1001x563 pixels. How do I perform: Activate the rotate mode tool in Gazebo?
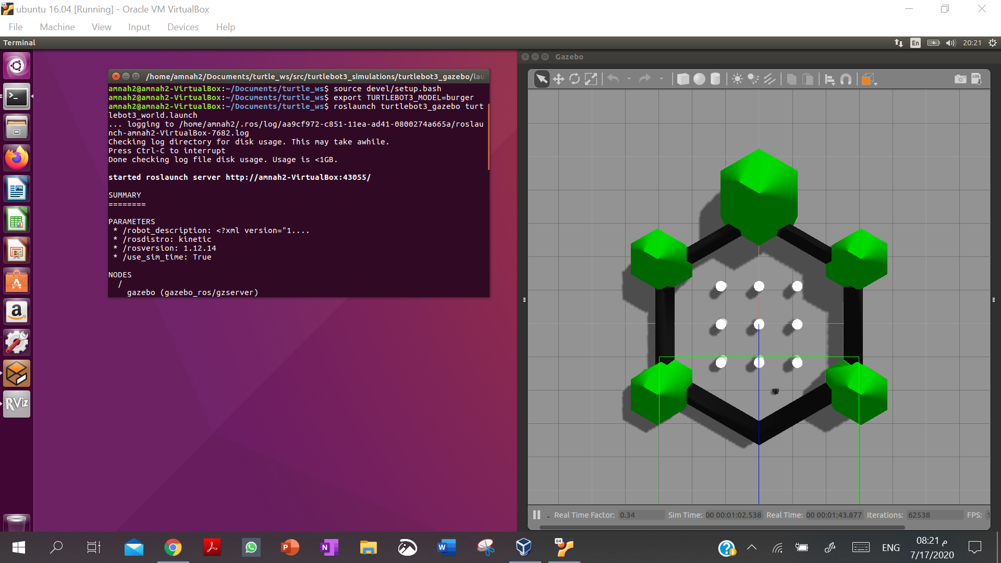pyautogui.click(x=575, y=79)
